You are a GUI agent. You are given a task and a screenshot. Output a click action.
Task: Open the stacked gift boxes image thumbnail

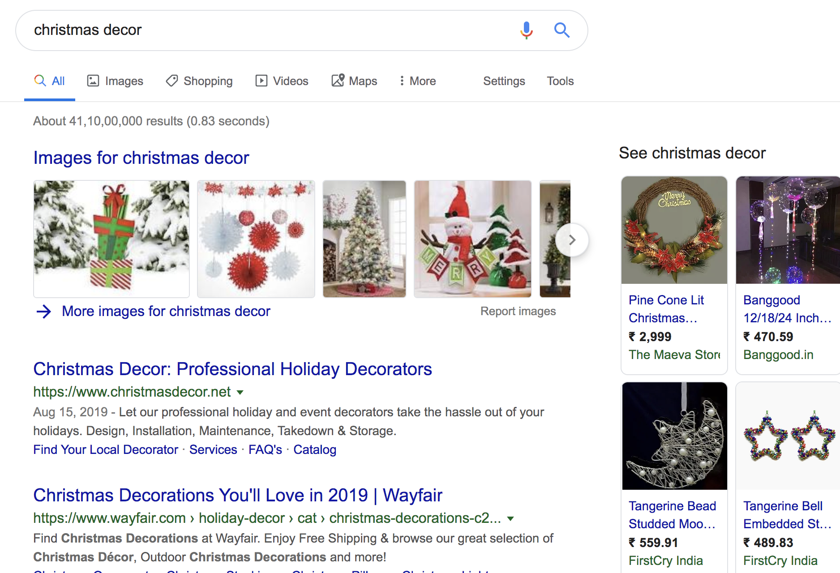111,239
